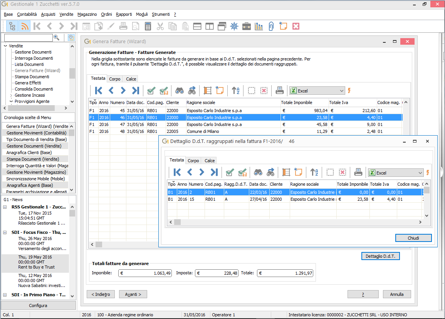The image size is (445, 319).
Task: Click deselect all red X icon in Dettaglio toolbar
Action: (x=343, y=172)
